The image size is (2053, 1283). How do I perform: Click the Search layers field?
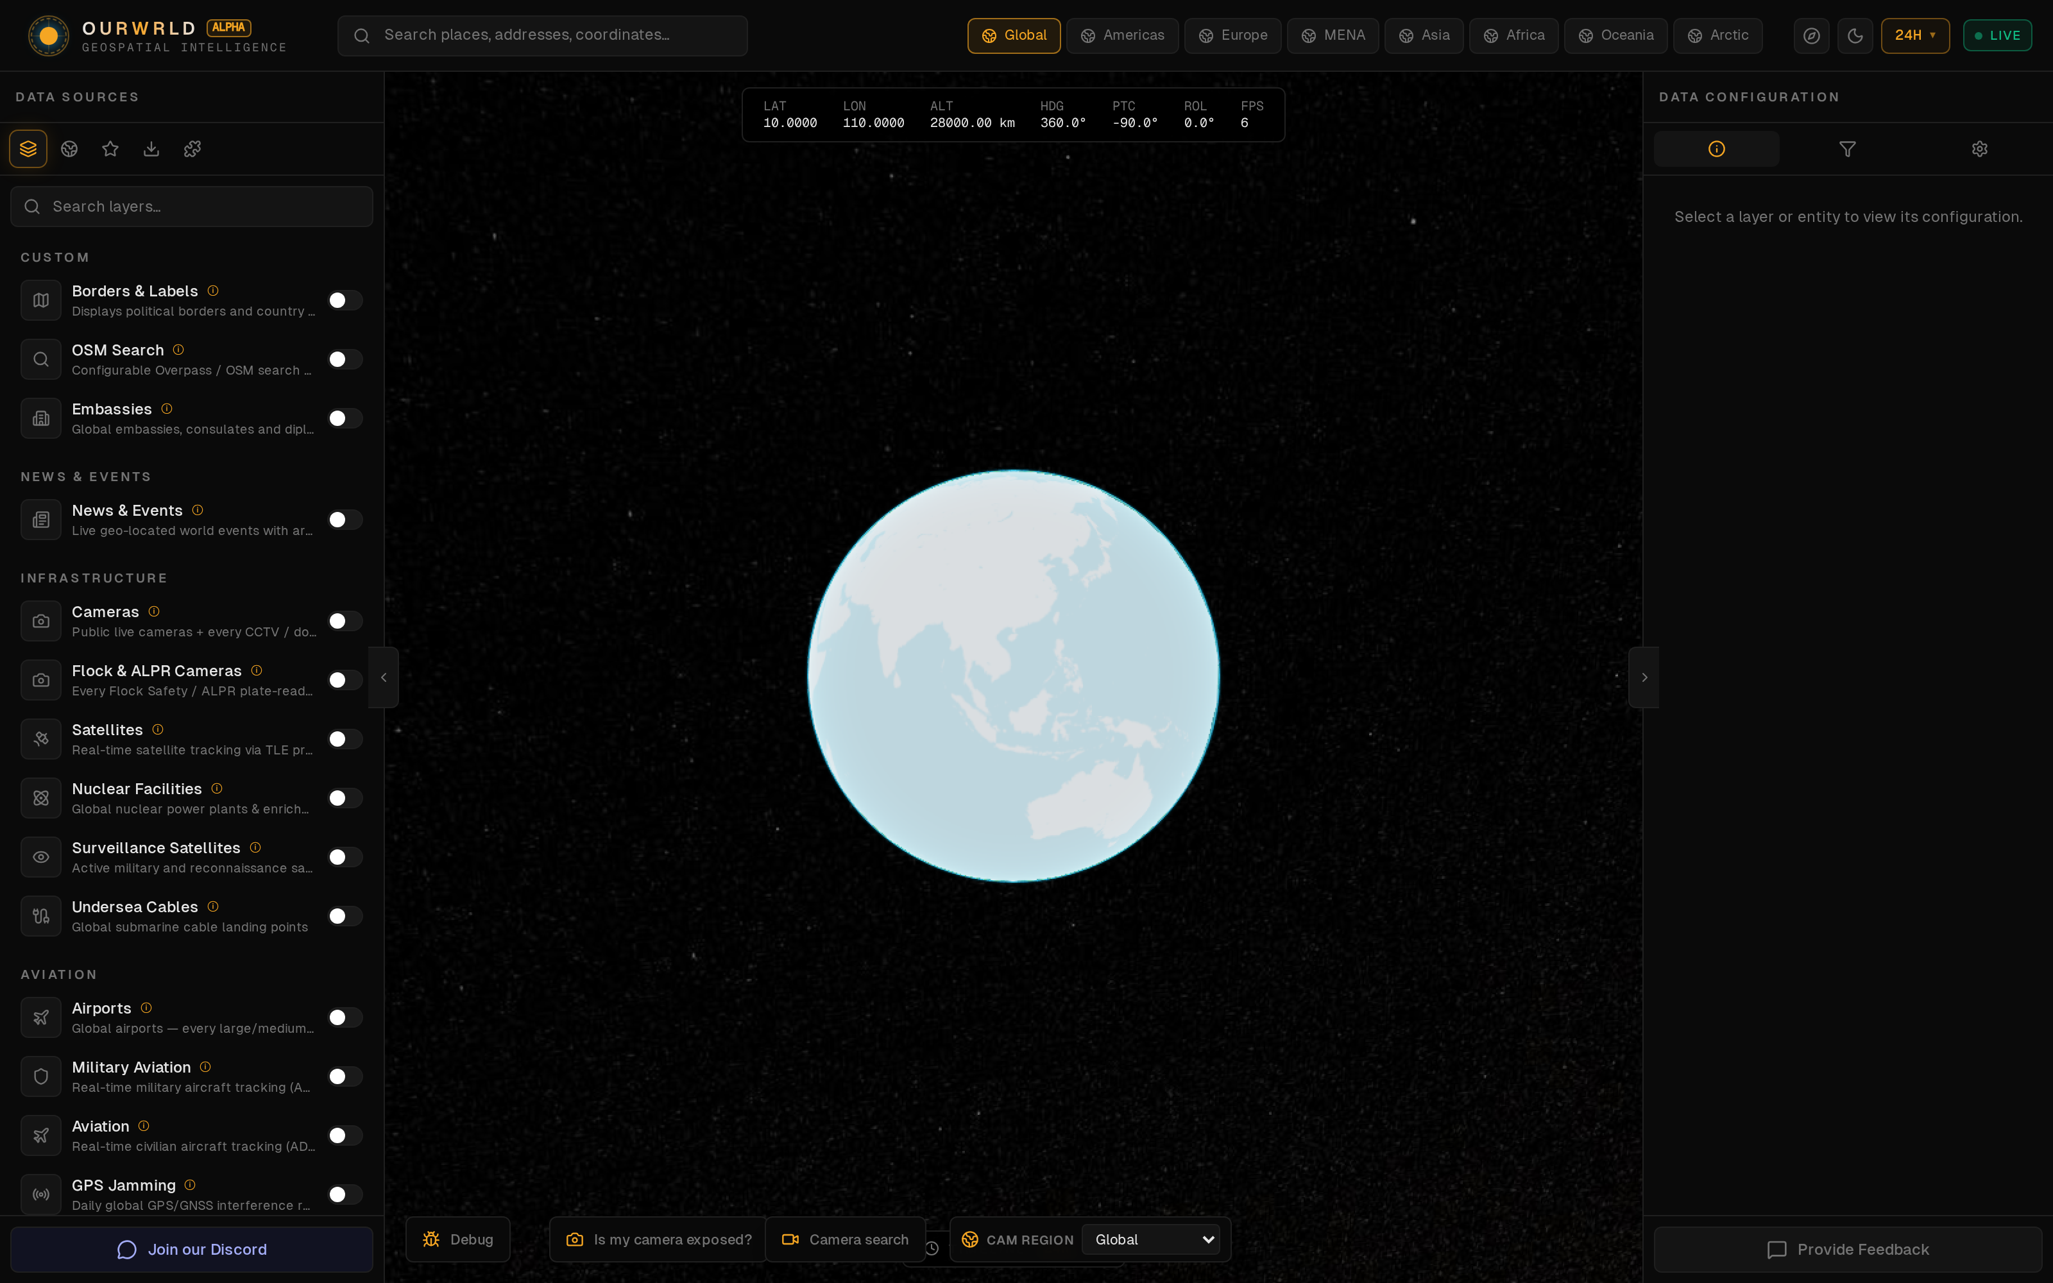(192, 206)
